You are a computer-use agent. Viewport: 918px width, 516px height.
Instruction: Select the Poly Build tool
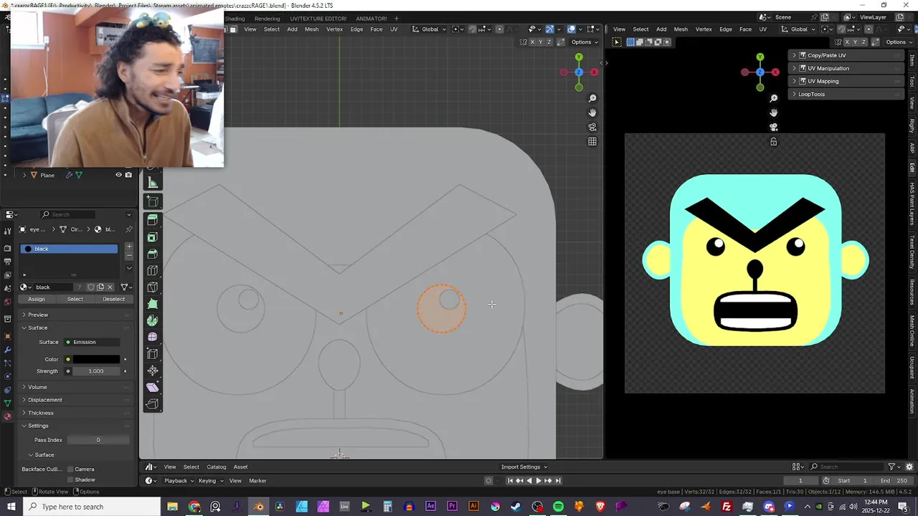tap(152, 304)
